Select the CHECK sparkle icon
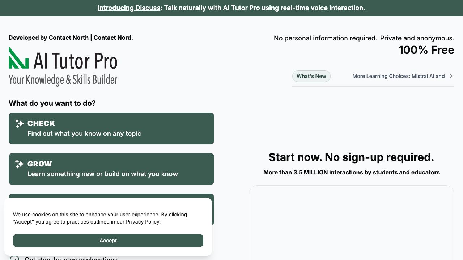The image size is (463, 260). click(20, 123)
